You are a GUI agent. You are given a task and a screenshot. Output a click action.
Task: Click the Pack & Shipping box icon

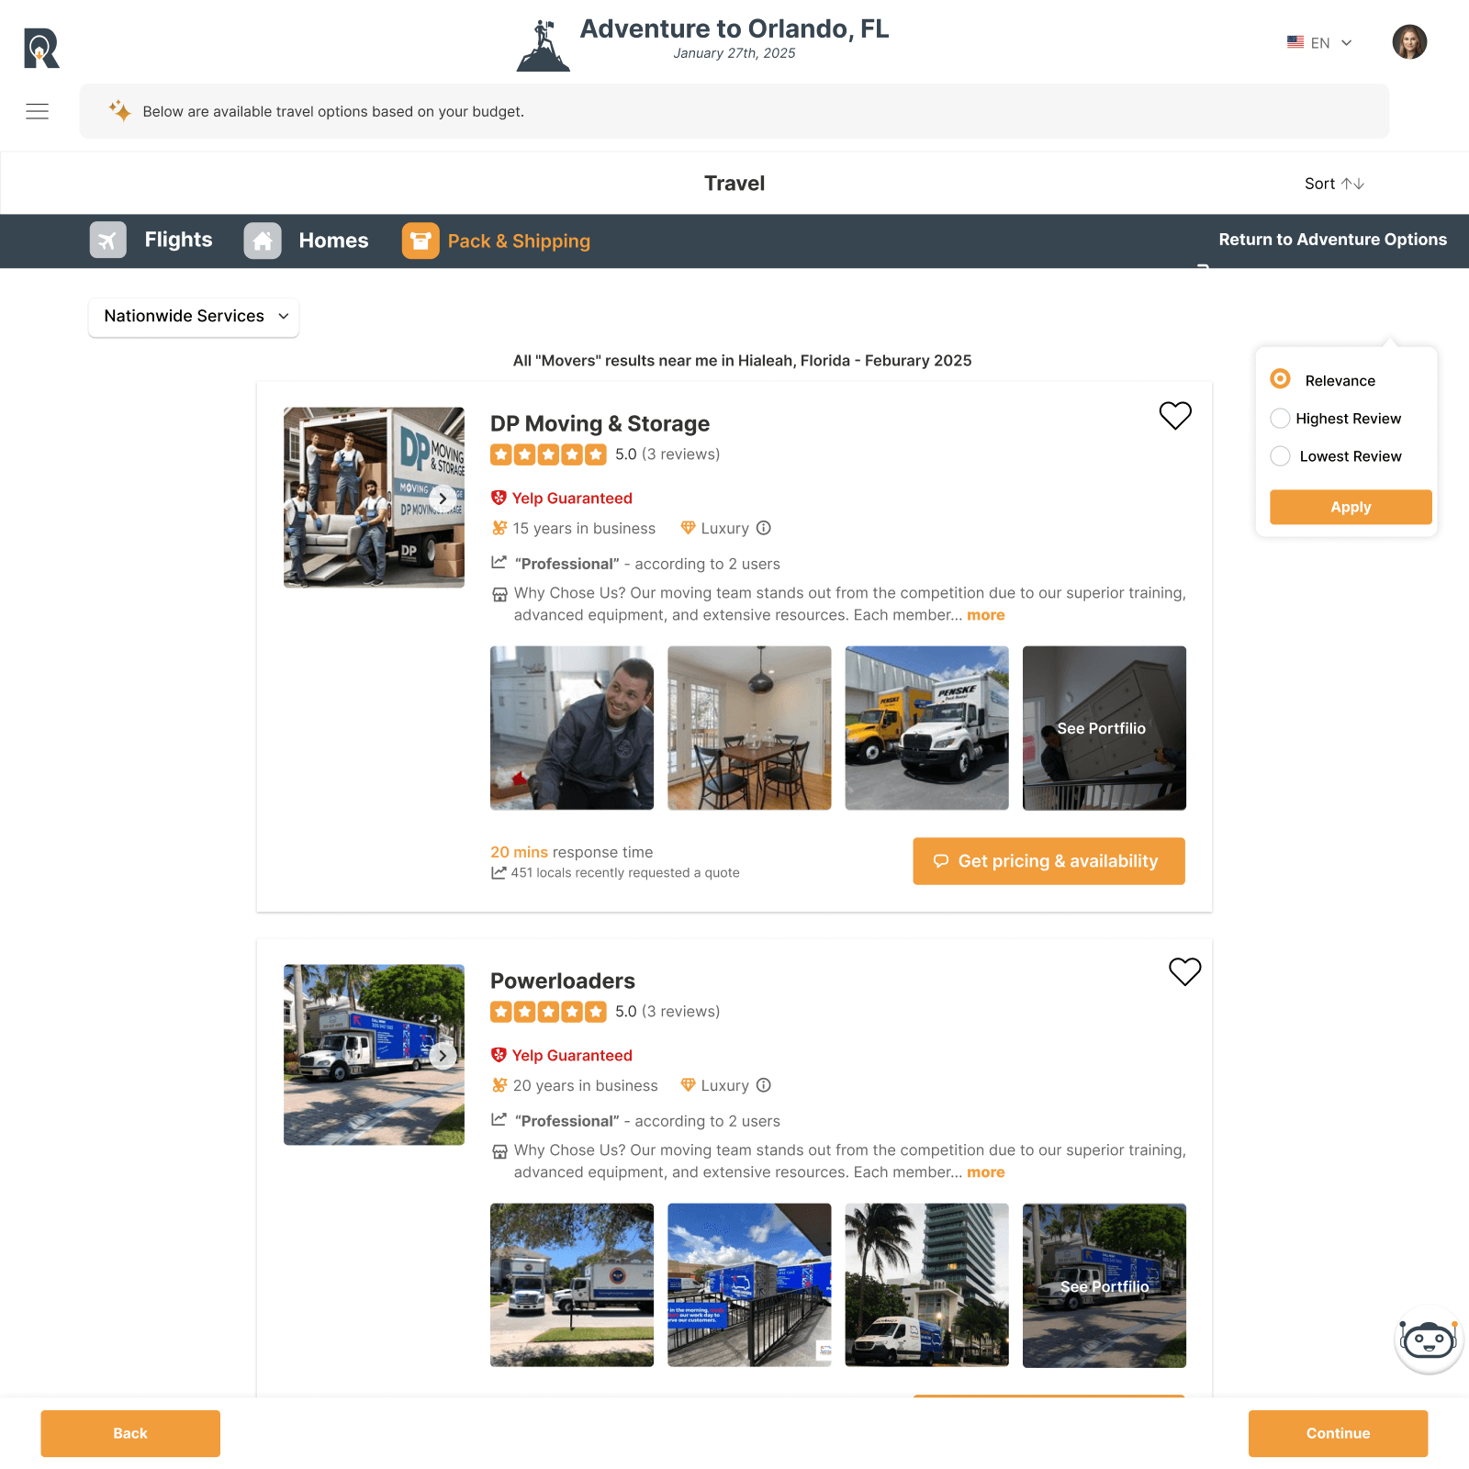pos(421,241)
